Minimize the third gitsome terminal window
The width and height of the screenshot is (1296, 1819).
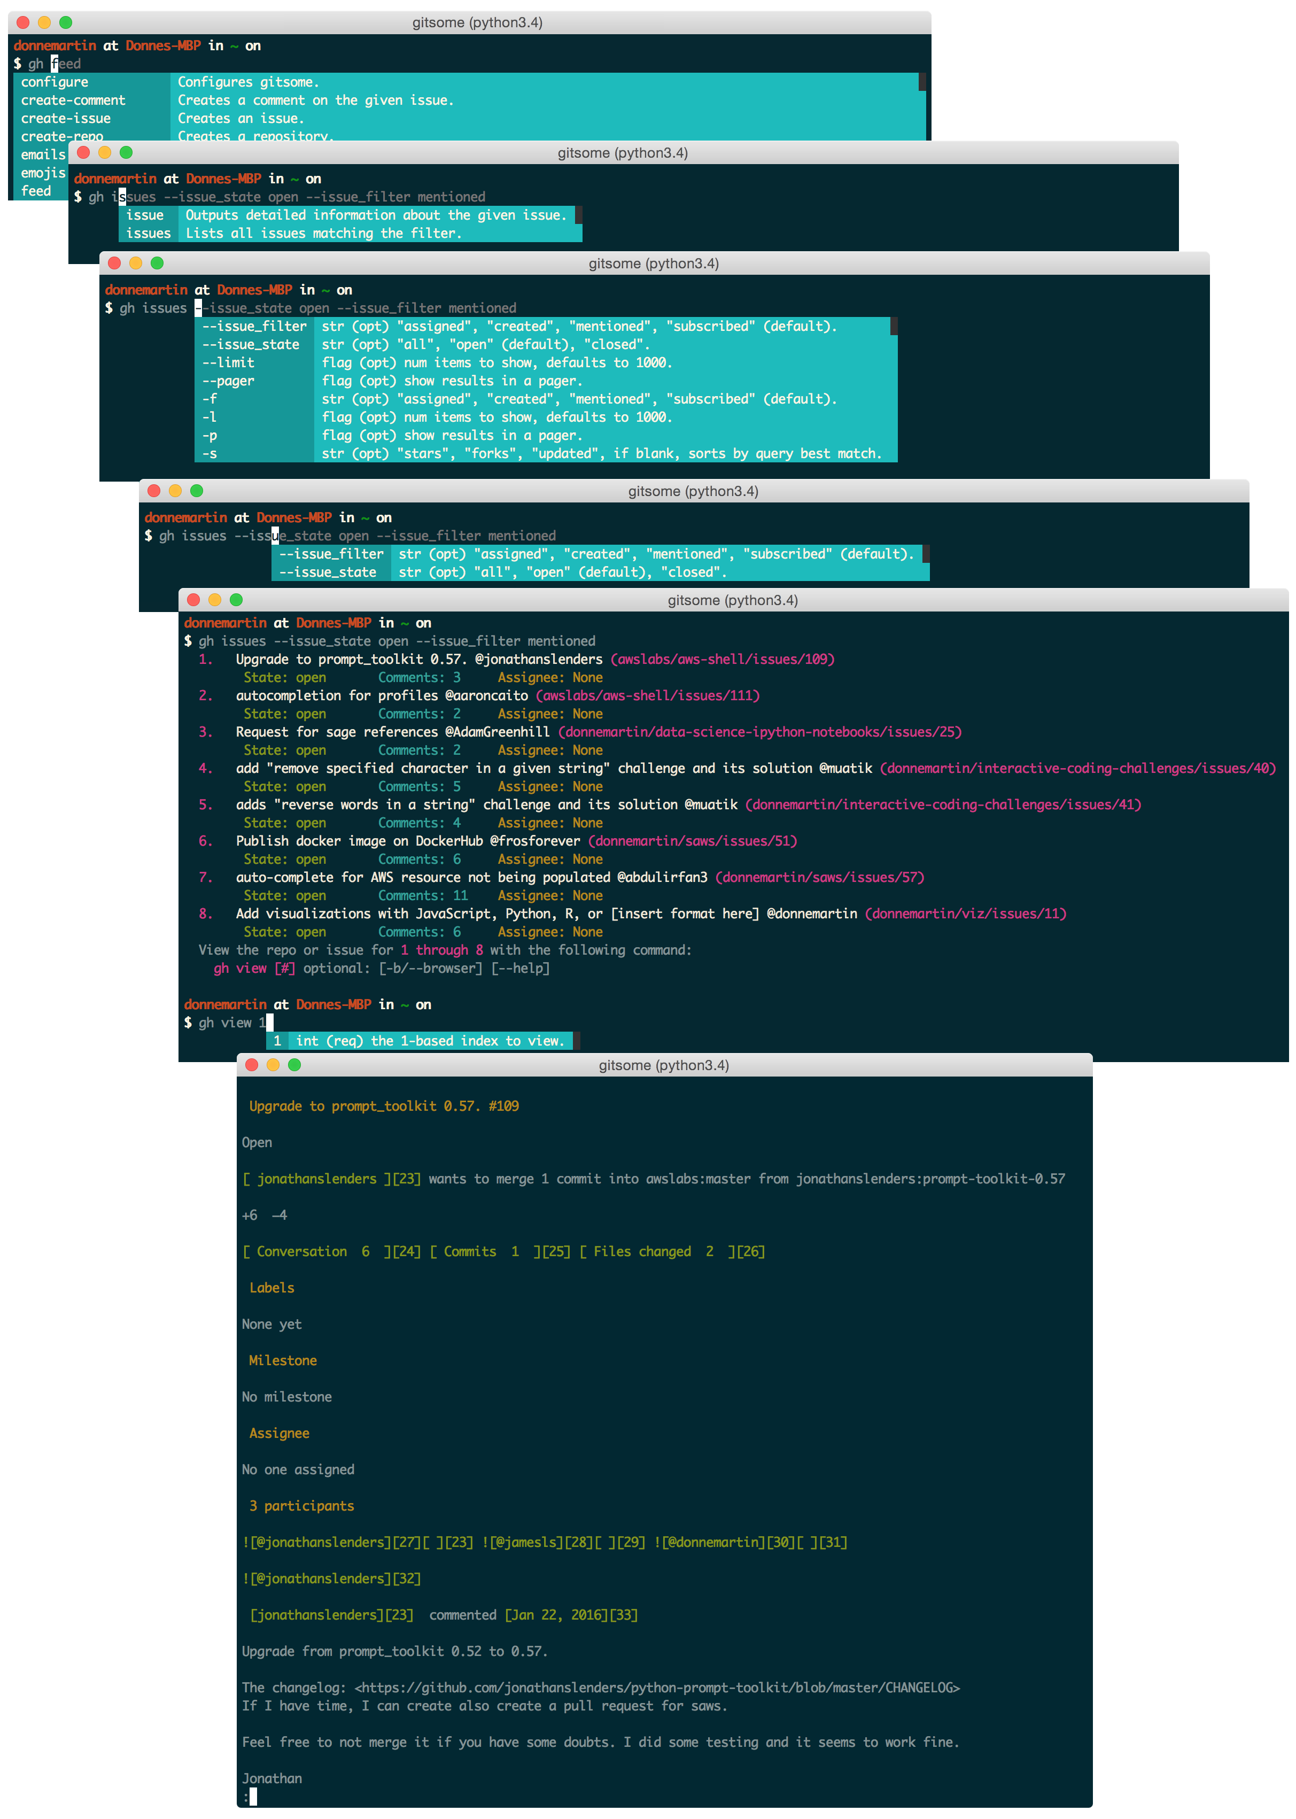(x=136, y=264)
